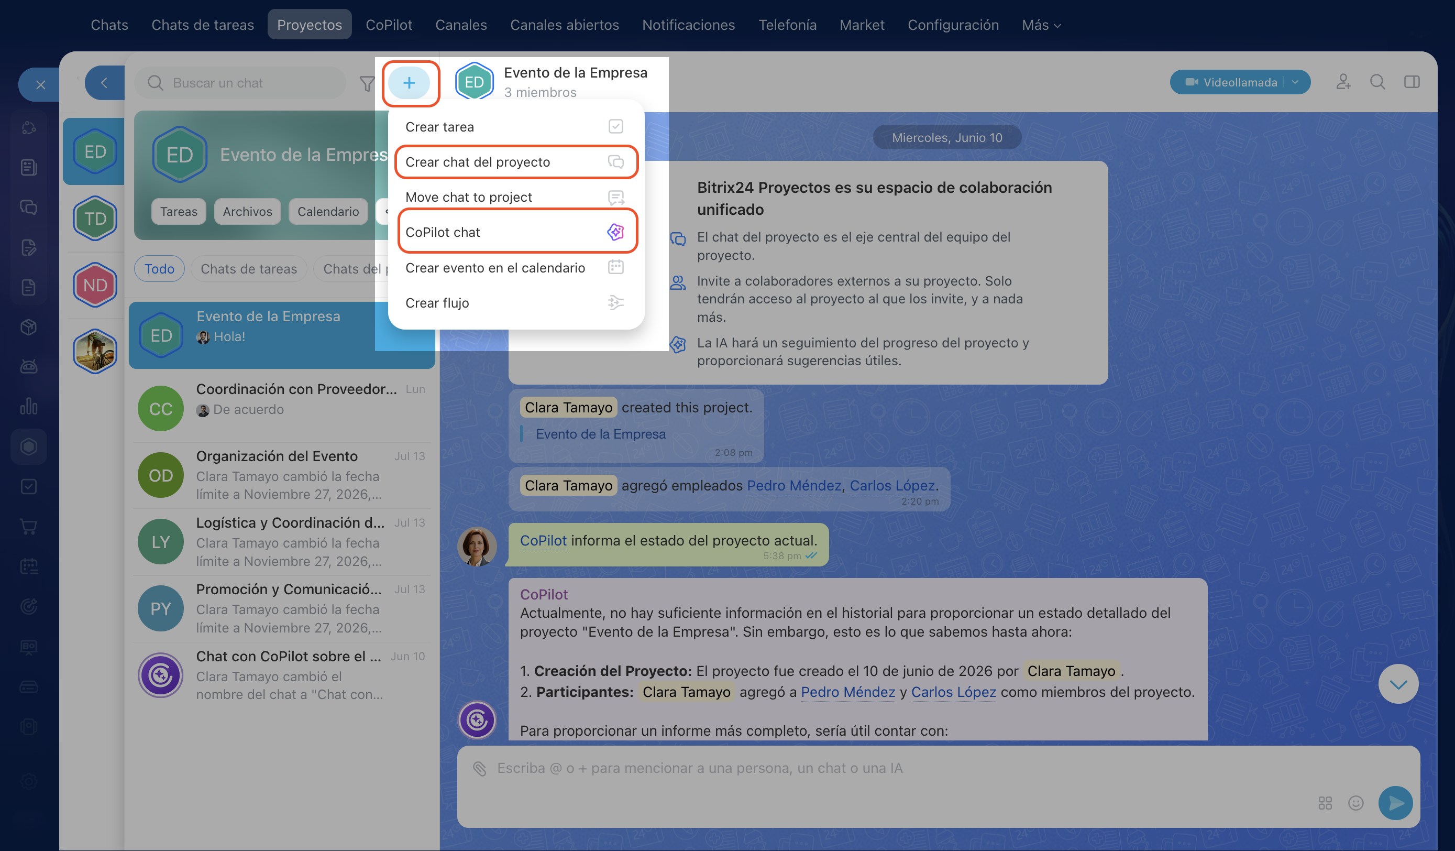Open the Market tab
Image resolution: width=1455 pixels, height=851 pixels.
pyautogui.click(x=862, y=25)
